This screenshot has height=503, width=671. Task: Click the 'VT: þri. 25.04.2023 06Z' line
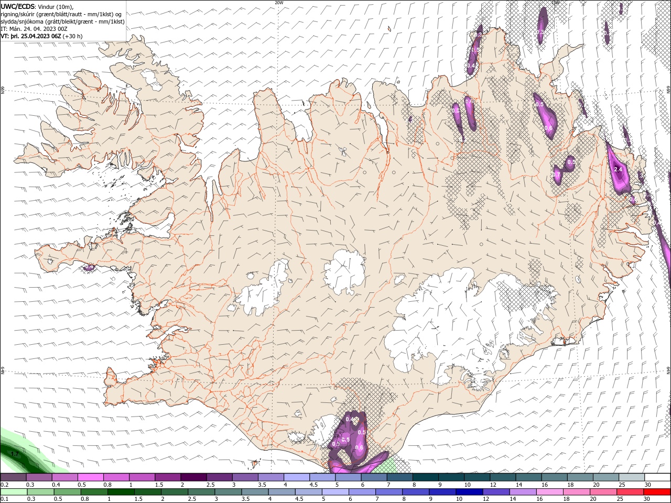click(x=31, y=36)
